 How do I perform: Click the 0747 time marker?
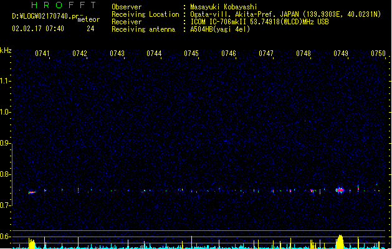tap(266, 54)
